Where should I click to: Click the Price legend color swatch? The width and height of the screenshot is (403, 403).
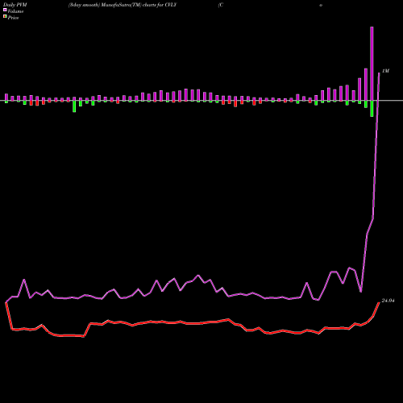click(5, 17)
